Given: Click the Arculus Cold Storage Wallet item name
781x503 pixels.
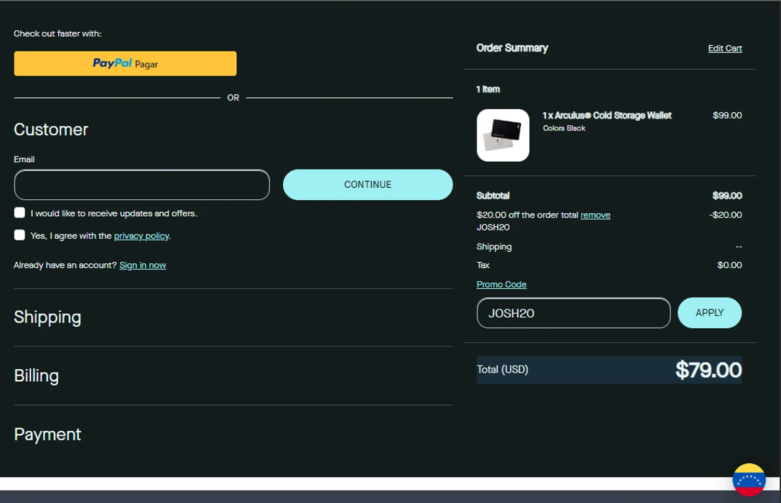Looking at the screenshot, I should (607, 115).
